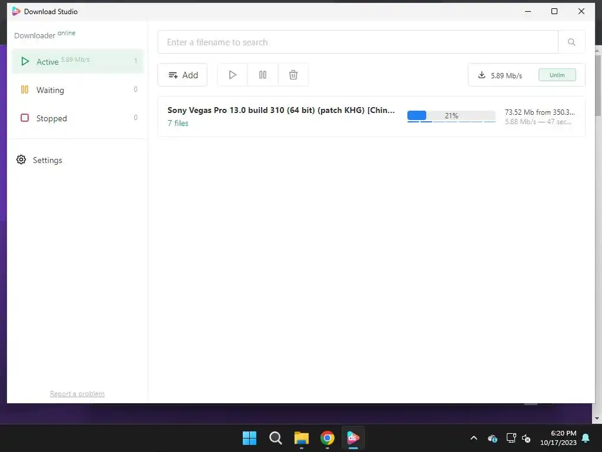The image size is (602, 452).
Task: Open the Active downloads section
Action: click(78, 61)
